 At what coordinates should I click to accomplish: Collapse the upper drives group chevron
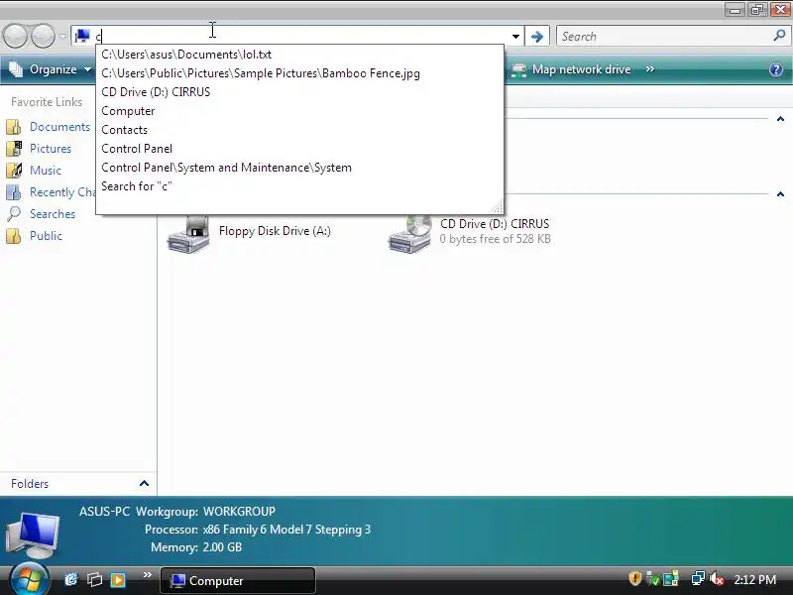tap(780, 119)
